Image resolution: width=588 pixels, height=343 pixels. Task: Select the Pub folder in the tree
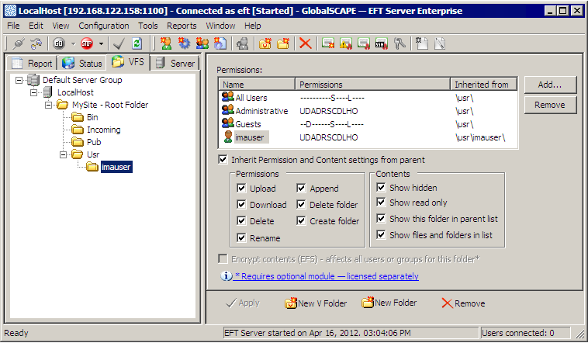coord(94,142)
